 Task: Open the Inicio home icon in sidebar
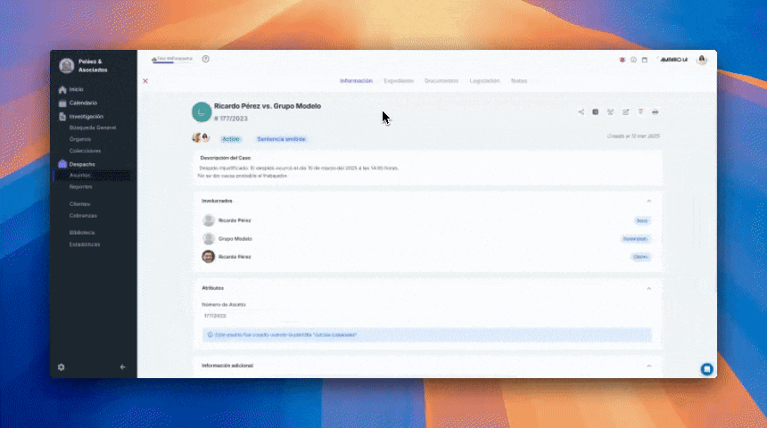(x=62, y=89)
